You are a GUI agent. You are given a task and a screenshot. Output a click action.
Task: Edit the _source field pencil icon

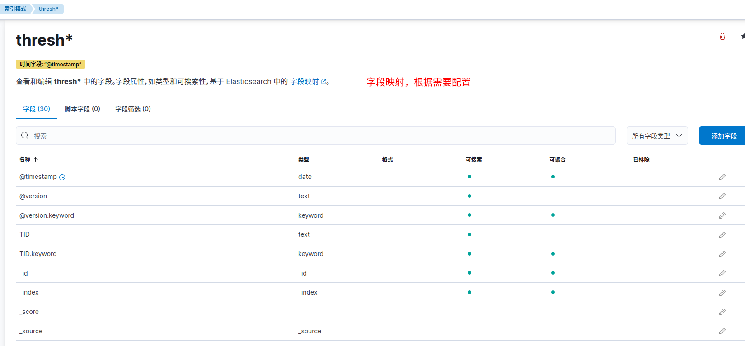722,331
